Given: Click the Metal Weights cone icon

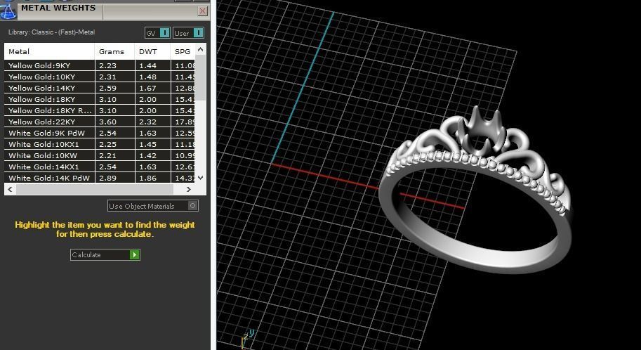Looking at the screenshot, I should pyautogui.click(x=8, y=11).
